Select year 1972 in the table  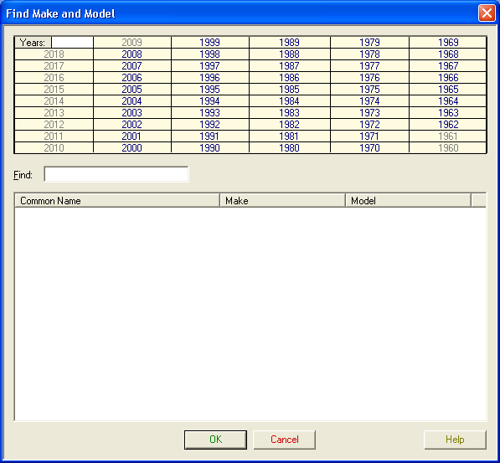click(369, 125)
